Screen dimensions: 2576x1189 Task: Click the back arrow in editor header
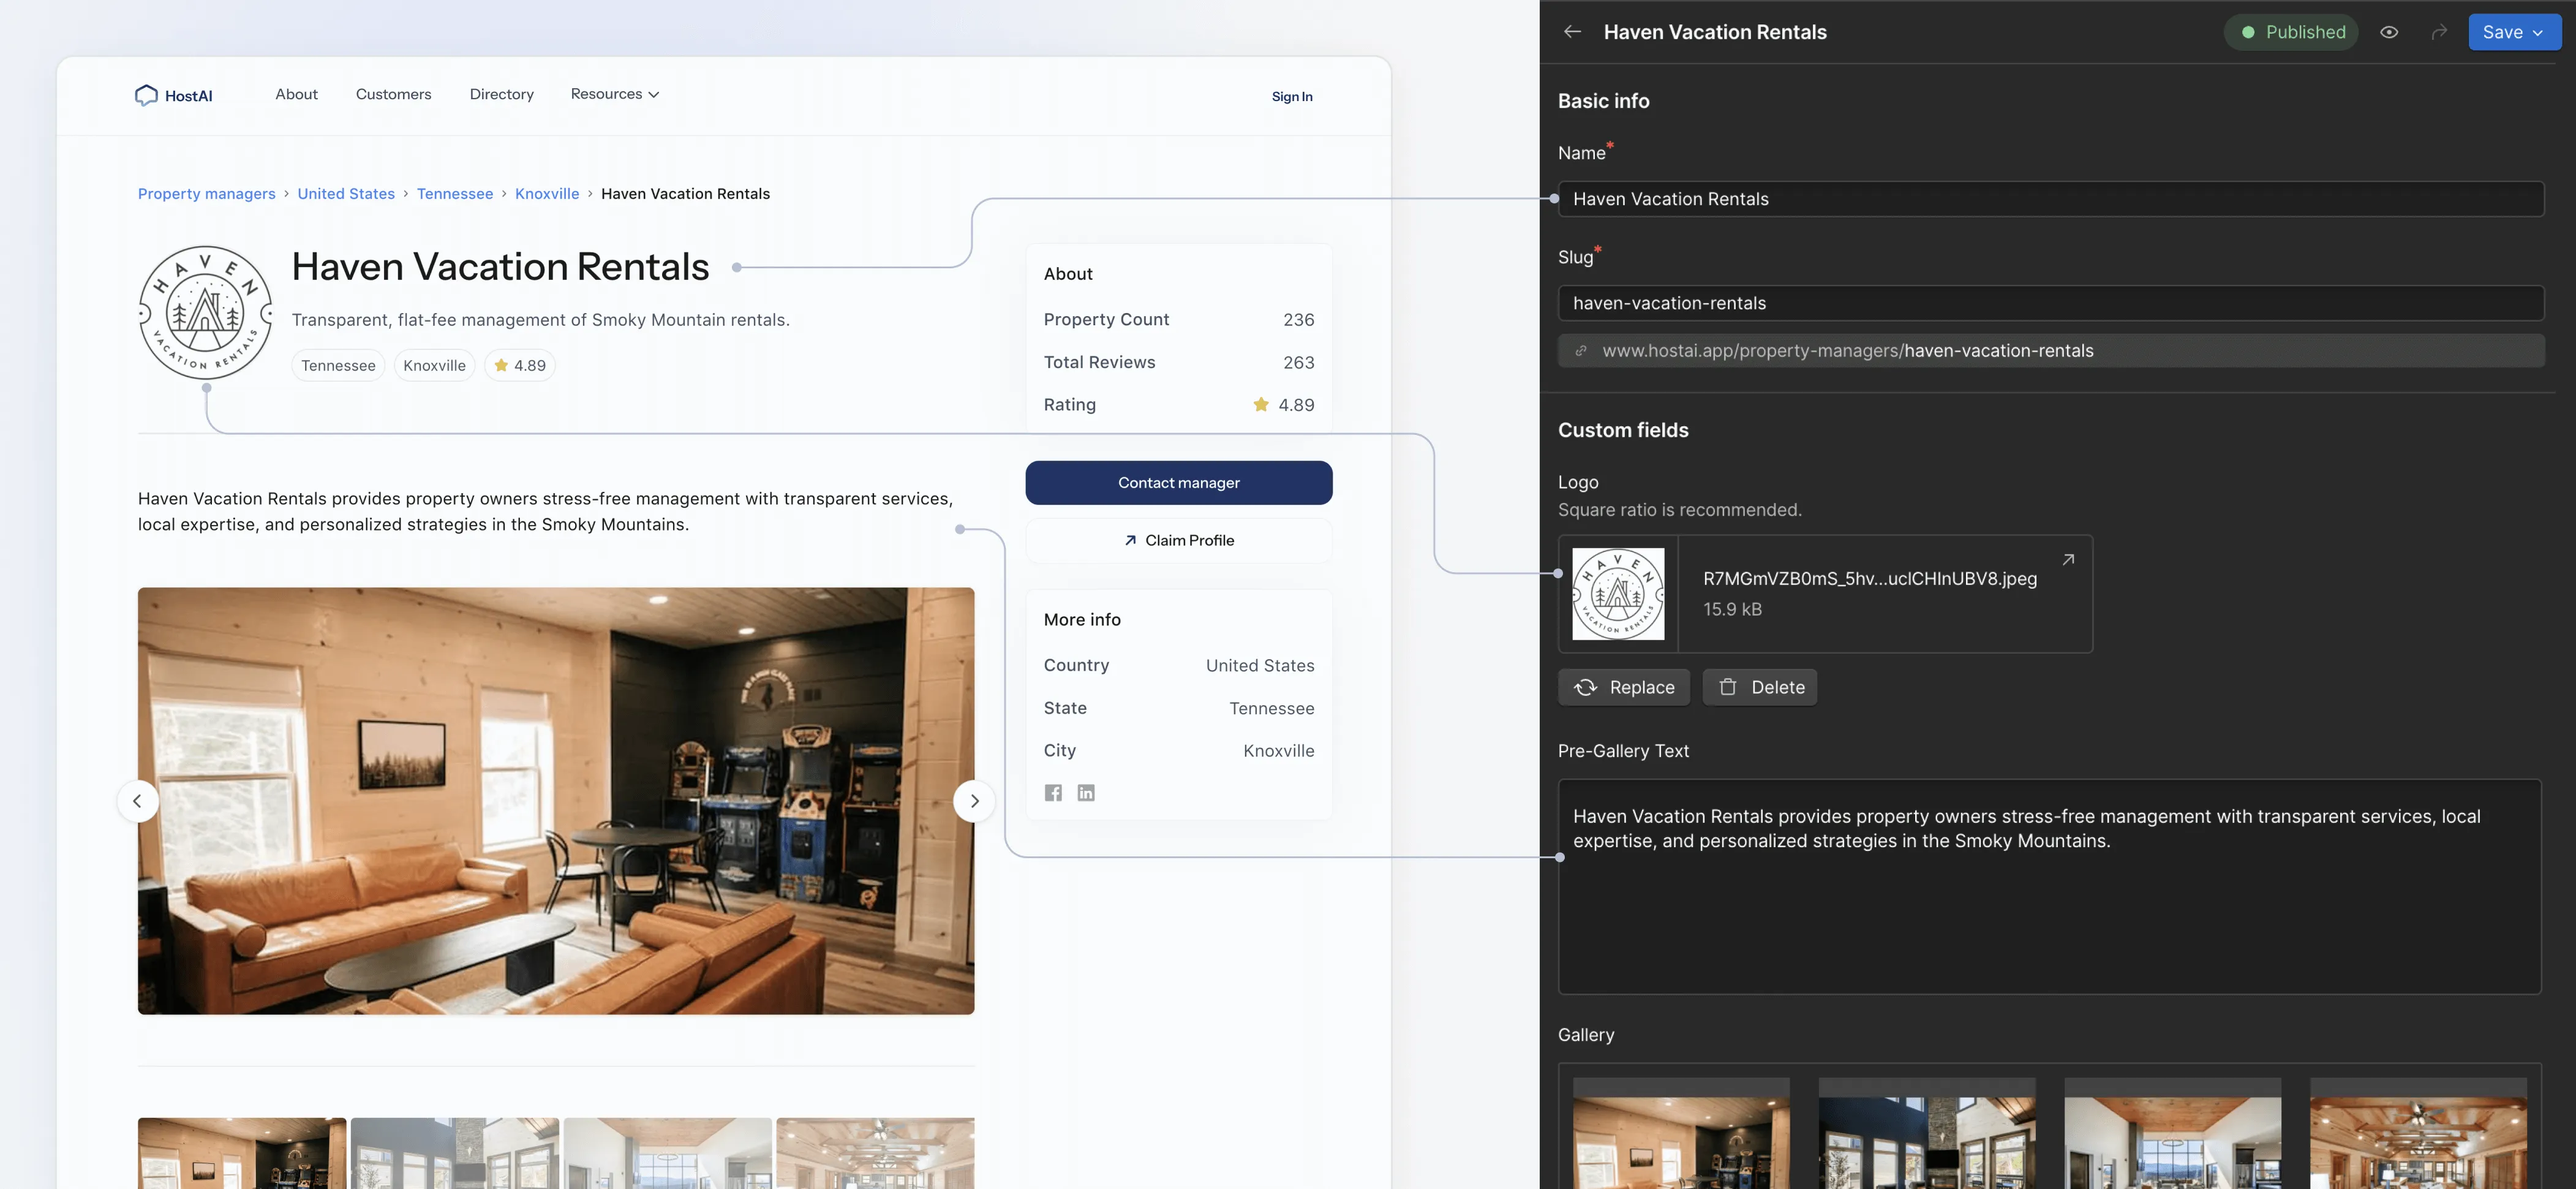click(1572, 32)
